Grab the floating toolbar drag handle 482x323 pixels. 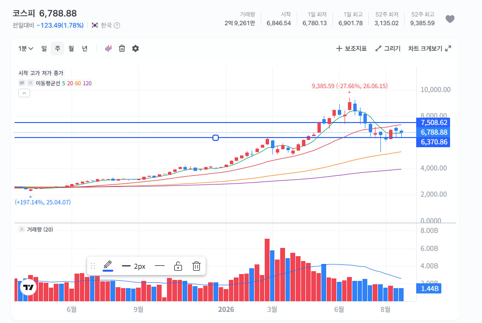click(93, 266)
